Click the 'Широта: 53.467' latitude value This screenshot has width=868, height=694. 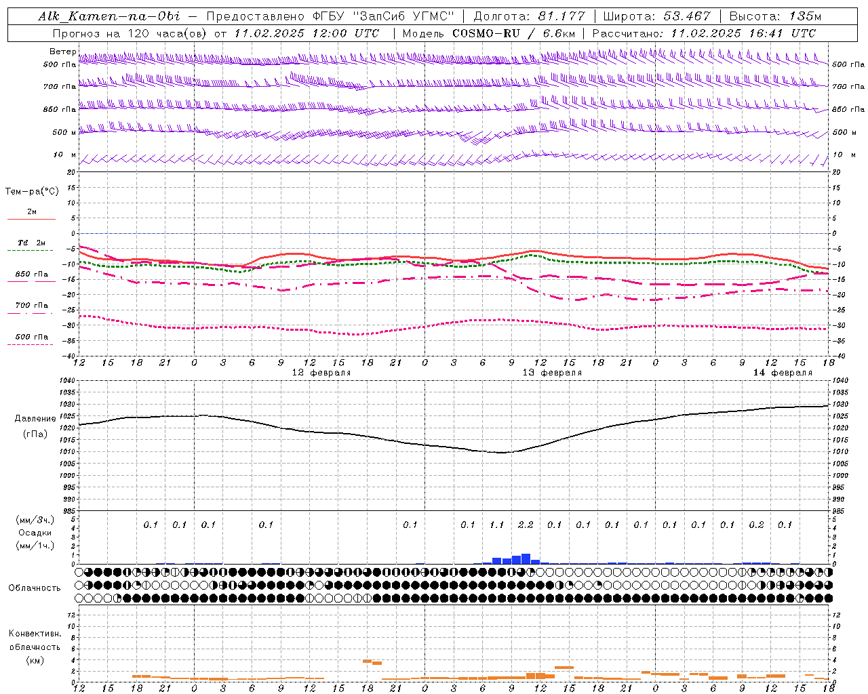(x=656, y=16)
